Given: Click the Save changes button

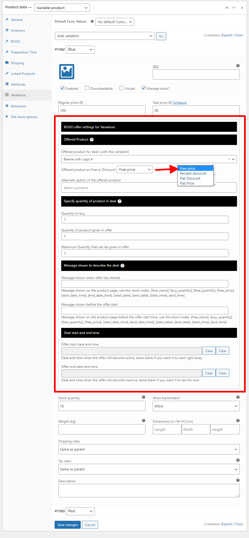Looking at the screenshot, I should tap(68, 525).
